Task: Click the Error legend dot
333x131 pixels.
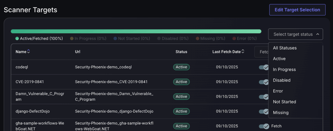Action: click(x=234, y=39)
